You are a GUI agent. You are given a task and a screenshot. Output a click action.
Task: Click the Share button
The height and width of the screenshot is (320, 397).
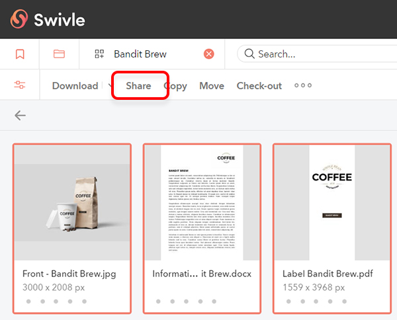coord(138,86)
